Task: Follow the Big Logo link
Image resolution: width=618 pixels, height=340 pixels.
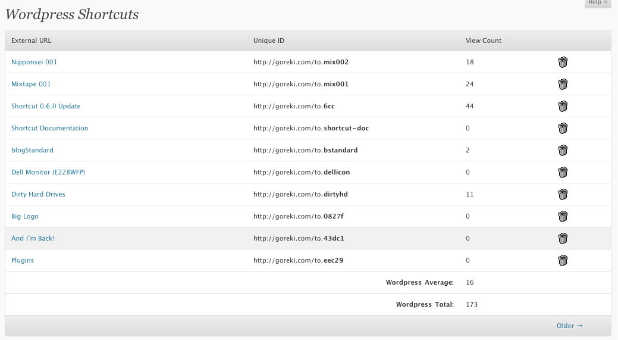Action: (x=25, y=217)
